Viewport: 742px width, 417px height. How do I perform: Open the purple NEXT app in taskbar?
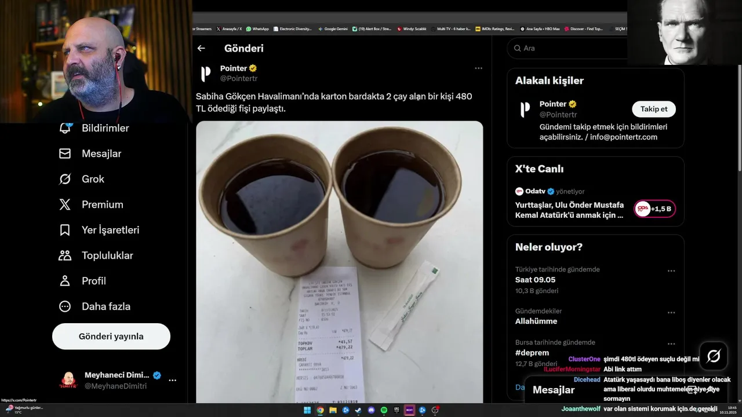coord(409,410)
